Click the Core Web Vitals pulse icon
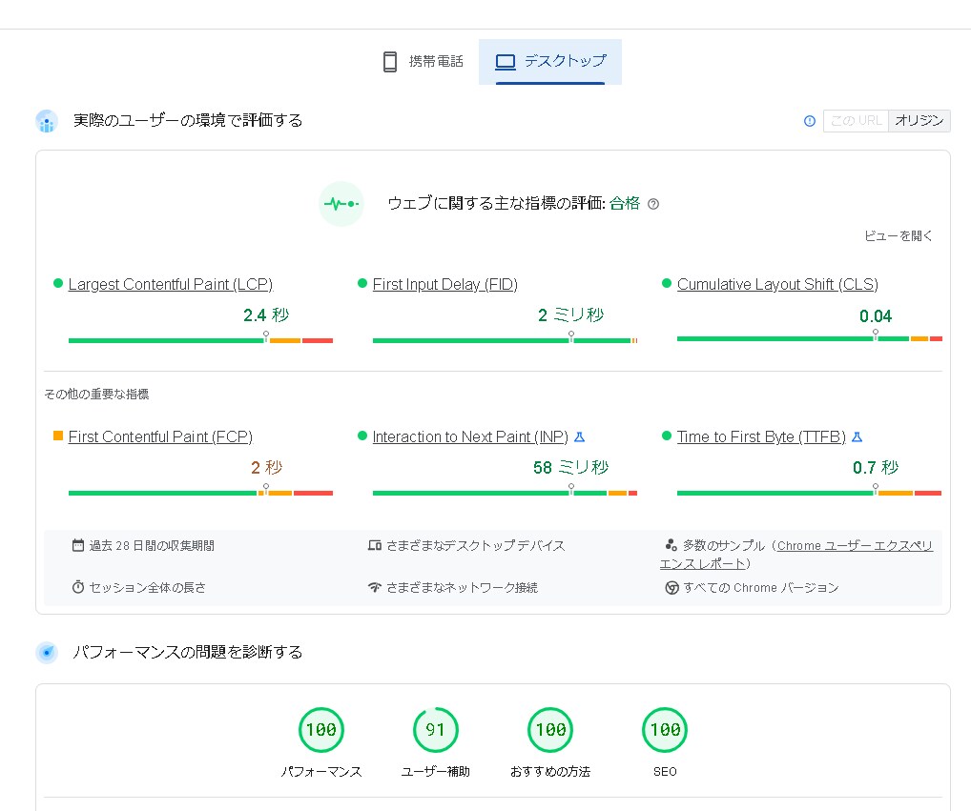This screenshot has height=811, width=971. pyautogui.click(x=341, y=204)
